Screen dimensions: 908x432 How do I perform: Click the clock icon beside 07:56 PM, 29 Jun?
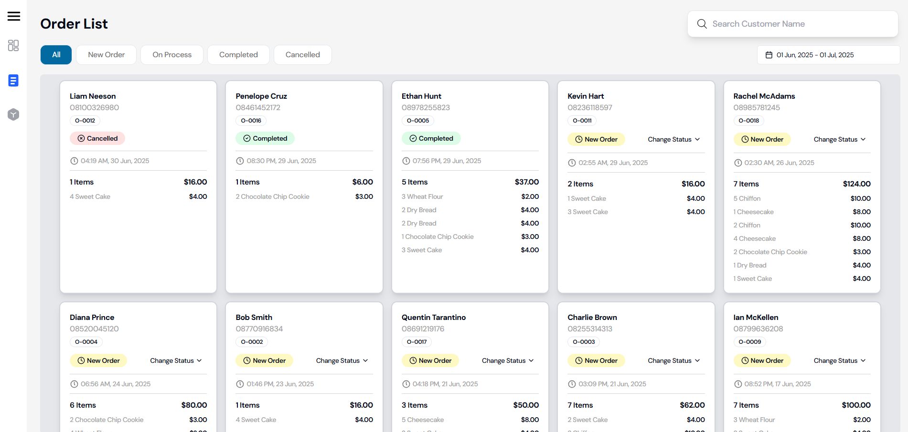click(x=406, y=161)
